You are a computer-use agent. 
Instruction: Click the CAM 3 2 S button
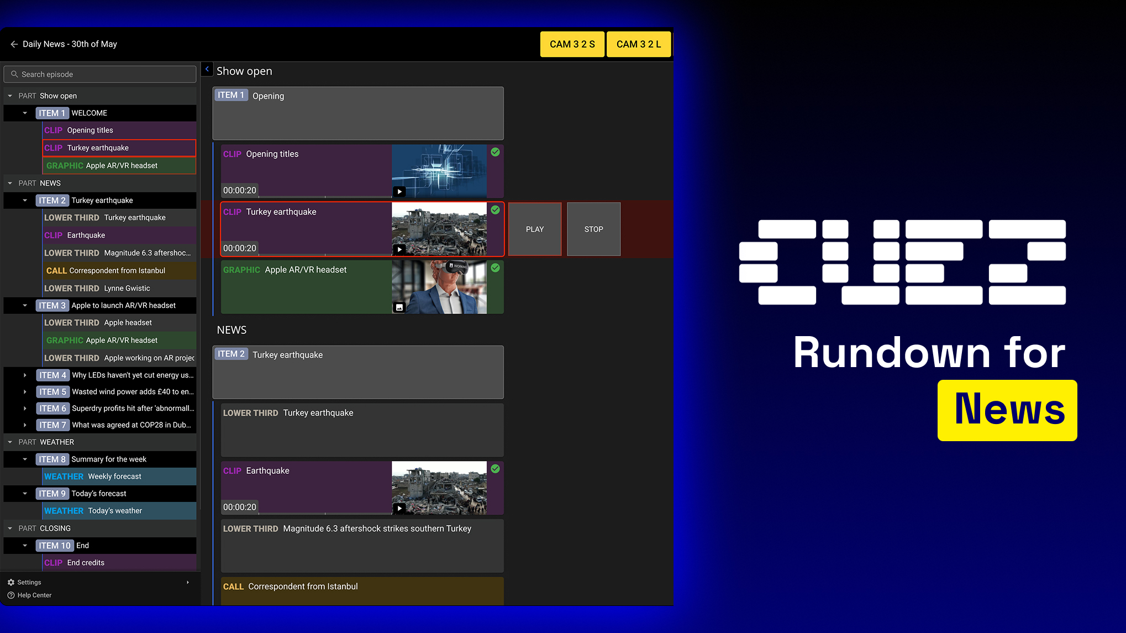tap(572, 44)
